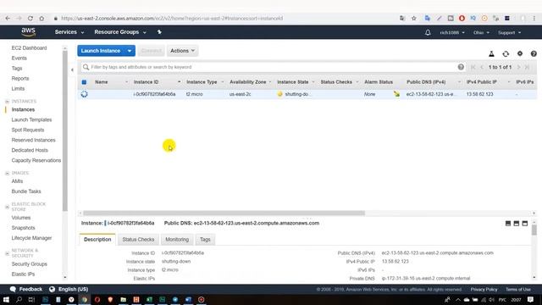Screen dimensions: 542x305
Task: Open the Windows notification center icon
Action: [531, 299]
